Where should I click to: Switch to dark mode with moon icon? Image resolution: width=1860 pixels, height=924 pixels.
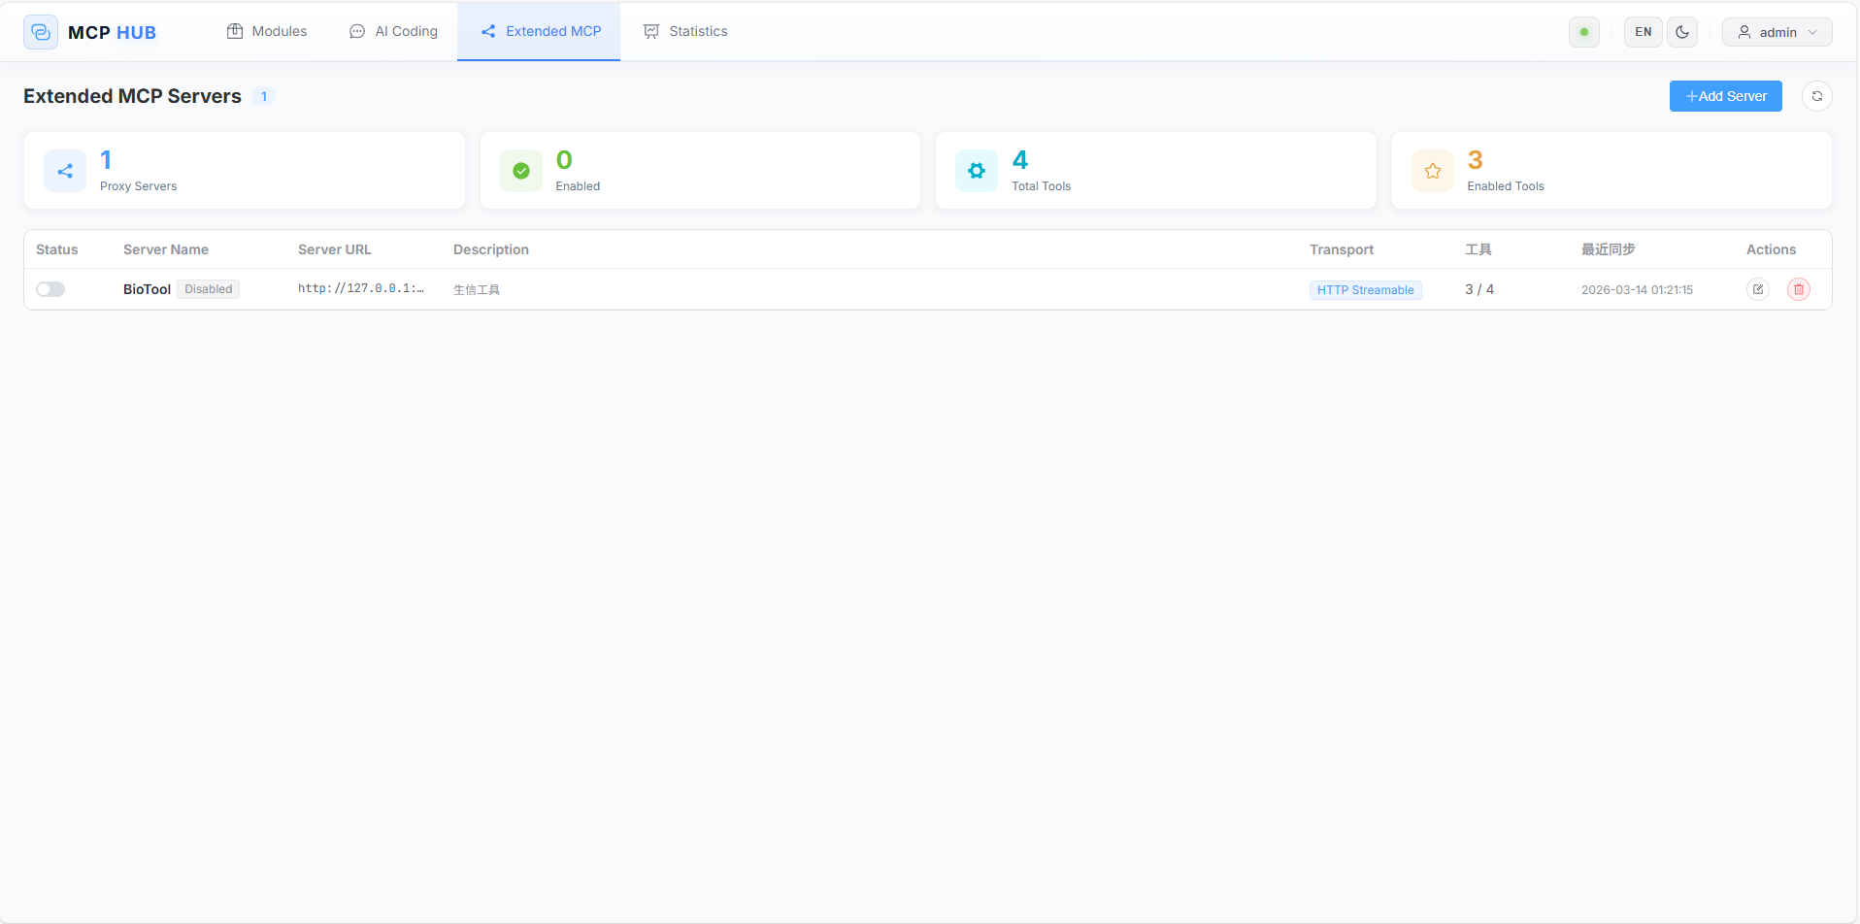coord(1681,32)
